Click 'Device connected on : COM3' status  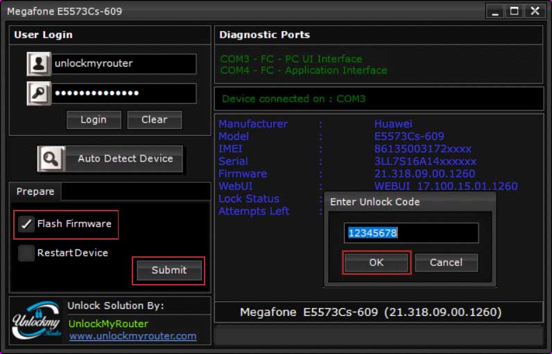[x=293, y=99]
